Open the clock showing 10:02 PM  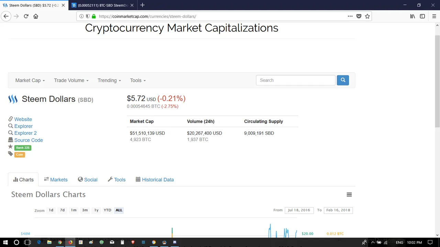coord(414,243)
